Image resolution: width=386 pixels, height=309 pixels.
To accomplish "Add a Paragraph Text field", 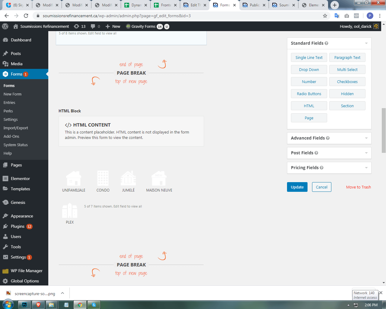I will (347, 57).
